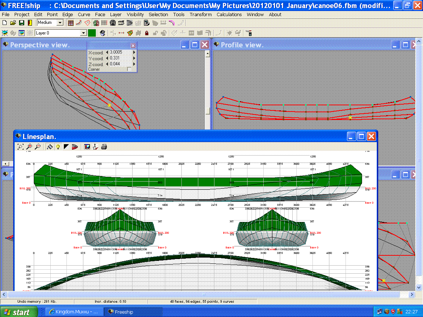Open the precision dropdown showing Medium
The image size is (423, 317).
click(59, 22)
